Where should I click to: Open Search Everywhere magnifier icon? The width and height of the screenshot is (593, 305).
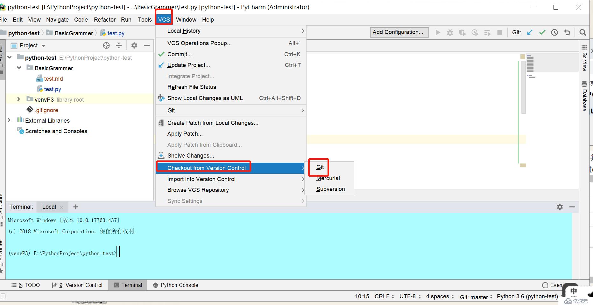coord(583,32)
